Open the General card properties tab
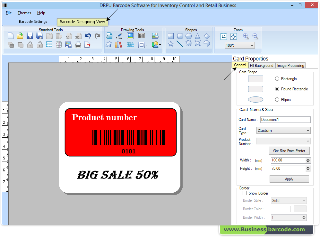 [240, 65]
